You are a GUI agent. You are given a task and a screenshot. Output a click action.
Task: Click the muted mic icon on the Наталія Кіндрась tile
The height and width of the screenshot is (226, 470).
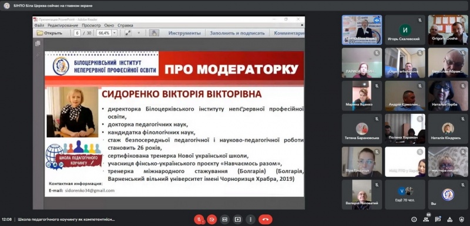pos(463,119)
